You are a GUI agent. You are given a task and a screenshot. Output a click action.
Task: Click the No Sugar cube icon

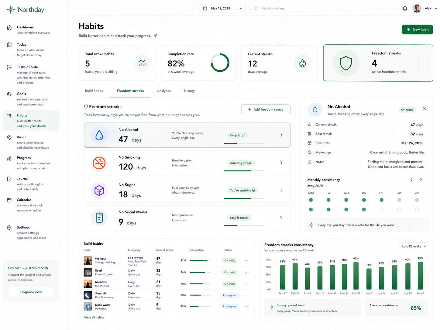[x=99, y=191]
